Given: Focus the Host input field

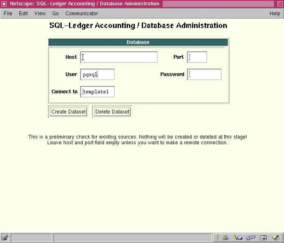Looking at the screenshot, I should 119,57.
